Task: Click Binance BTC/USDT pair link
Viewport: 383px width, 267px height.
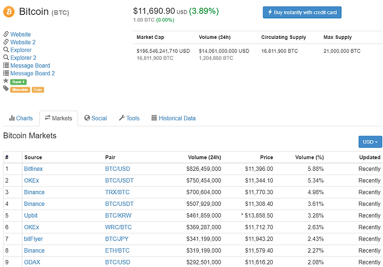Action: (x=120, y=204)
